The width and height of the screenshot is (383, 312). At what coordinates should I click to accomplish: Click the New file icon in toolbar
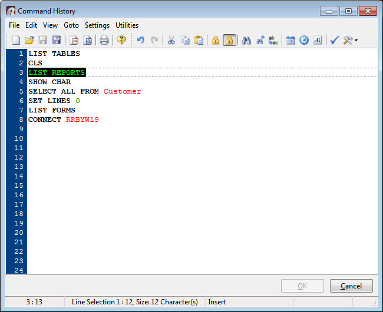[x=16, y=40]
